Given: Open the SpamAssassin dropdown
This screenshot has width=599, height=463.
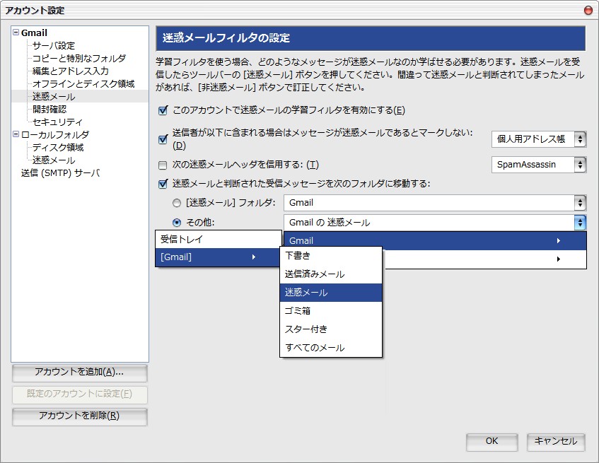Looking at the screenshot, I should coord(539,165).
